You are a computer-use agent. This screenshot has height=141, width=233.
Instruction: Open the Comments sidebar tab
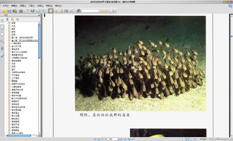pyautogui.click(x=2, y=42)
